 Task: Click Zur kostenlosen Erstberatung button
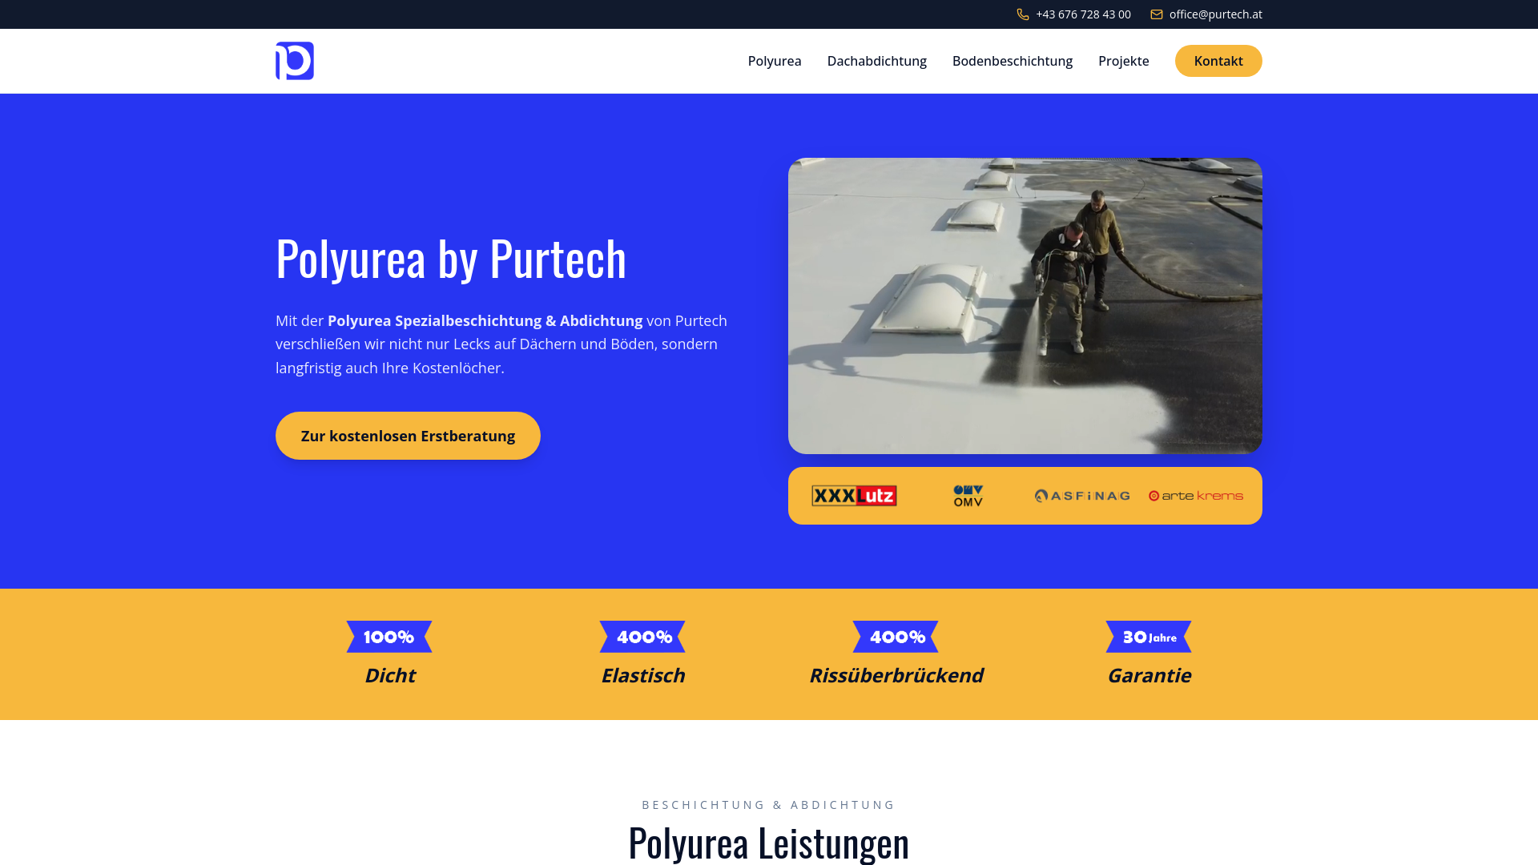408,436
